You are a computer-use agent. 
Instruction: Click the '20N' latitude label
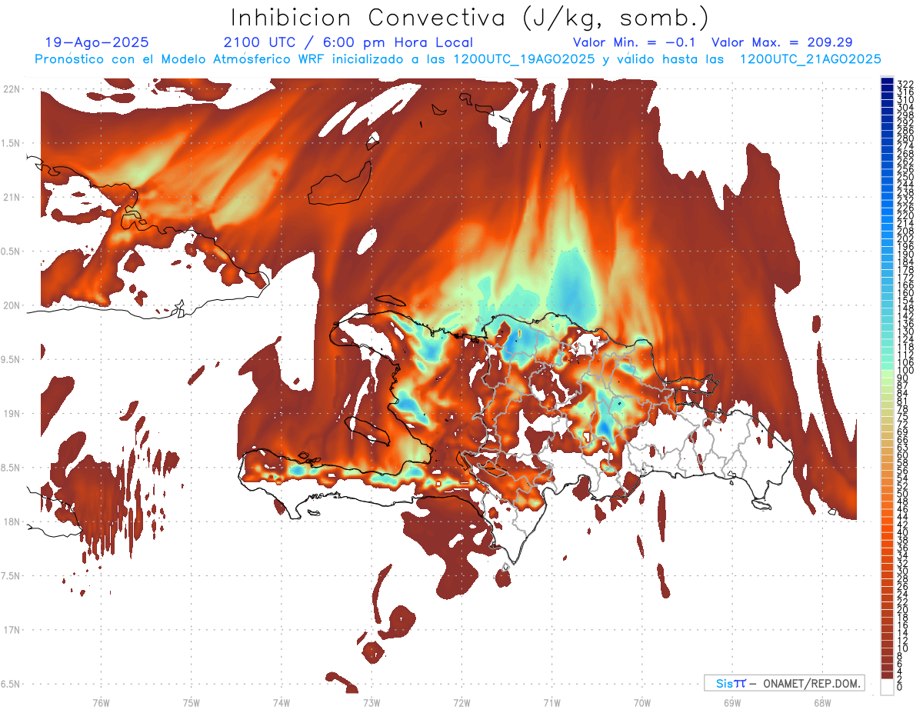pyautogui.click(x=12, y=305)
